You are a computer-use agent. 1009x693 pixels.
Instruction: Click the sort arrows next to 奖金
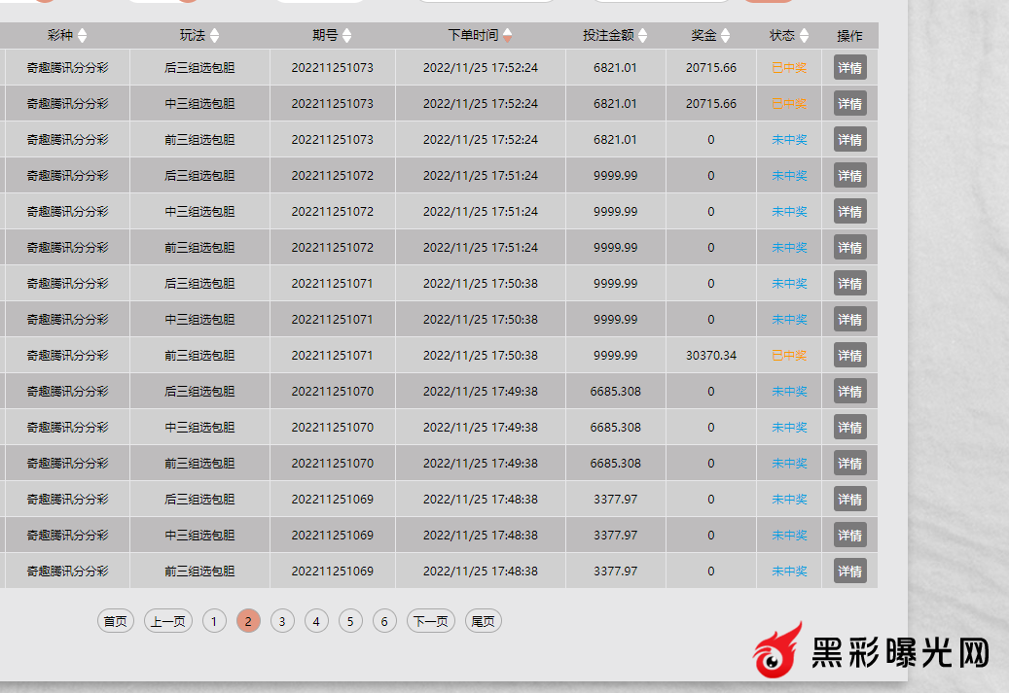725,36
